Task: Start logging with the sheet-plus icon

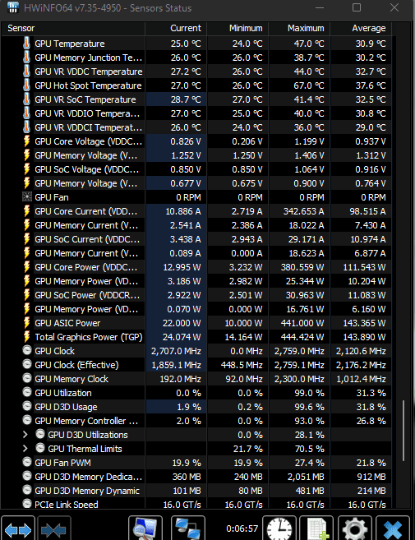Action: pos(317,528)
